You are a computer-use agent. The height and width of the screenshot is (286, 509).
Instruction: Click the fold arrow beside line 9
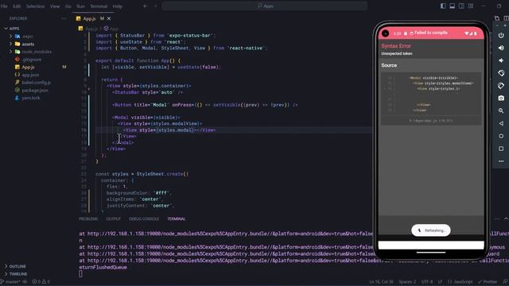[x=89, y=88]
